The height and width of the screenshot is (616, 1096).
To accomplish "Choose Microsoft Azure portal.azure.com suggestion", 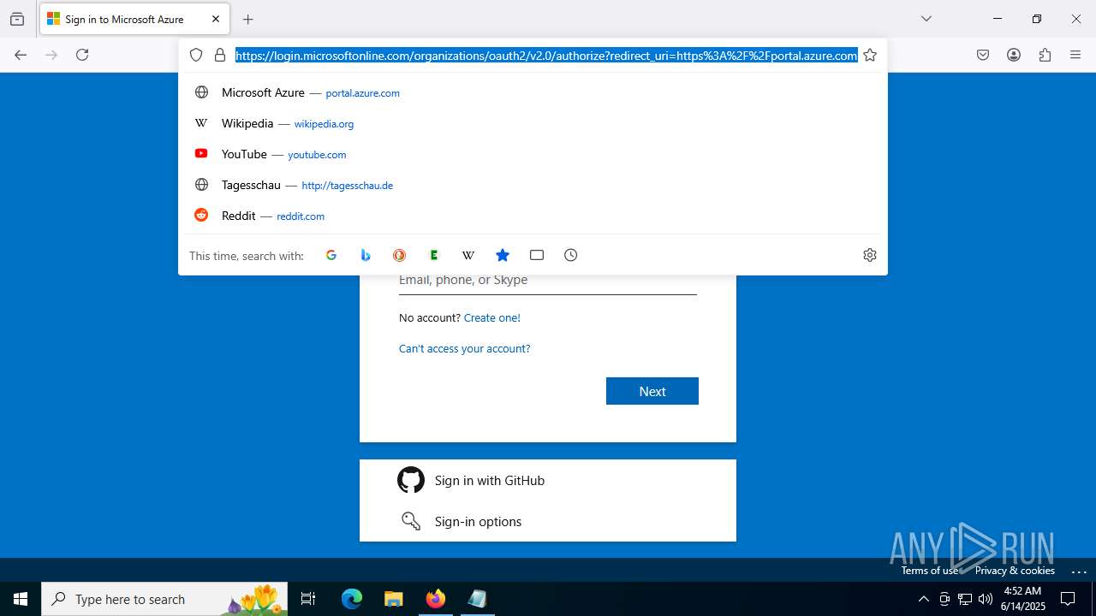I will coord(533,92).
